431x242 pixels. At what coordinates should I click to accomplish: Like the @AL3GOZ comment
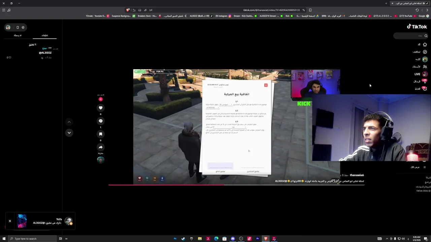(x=9, y=57)
